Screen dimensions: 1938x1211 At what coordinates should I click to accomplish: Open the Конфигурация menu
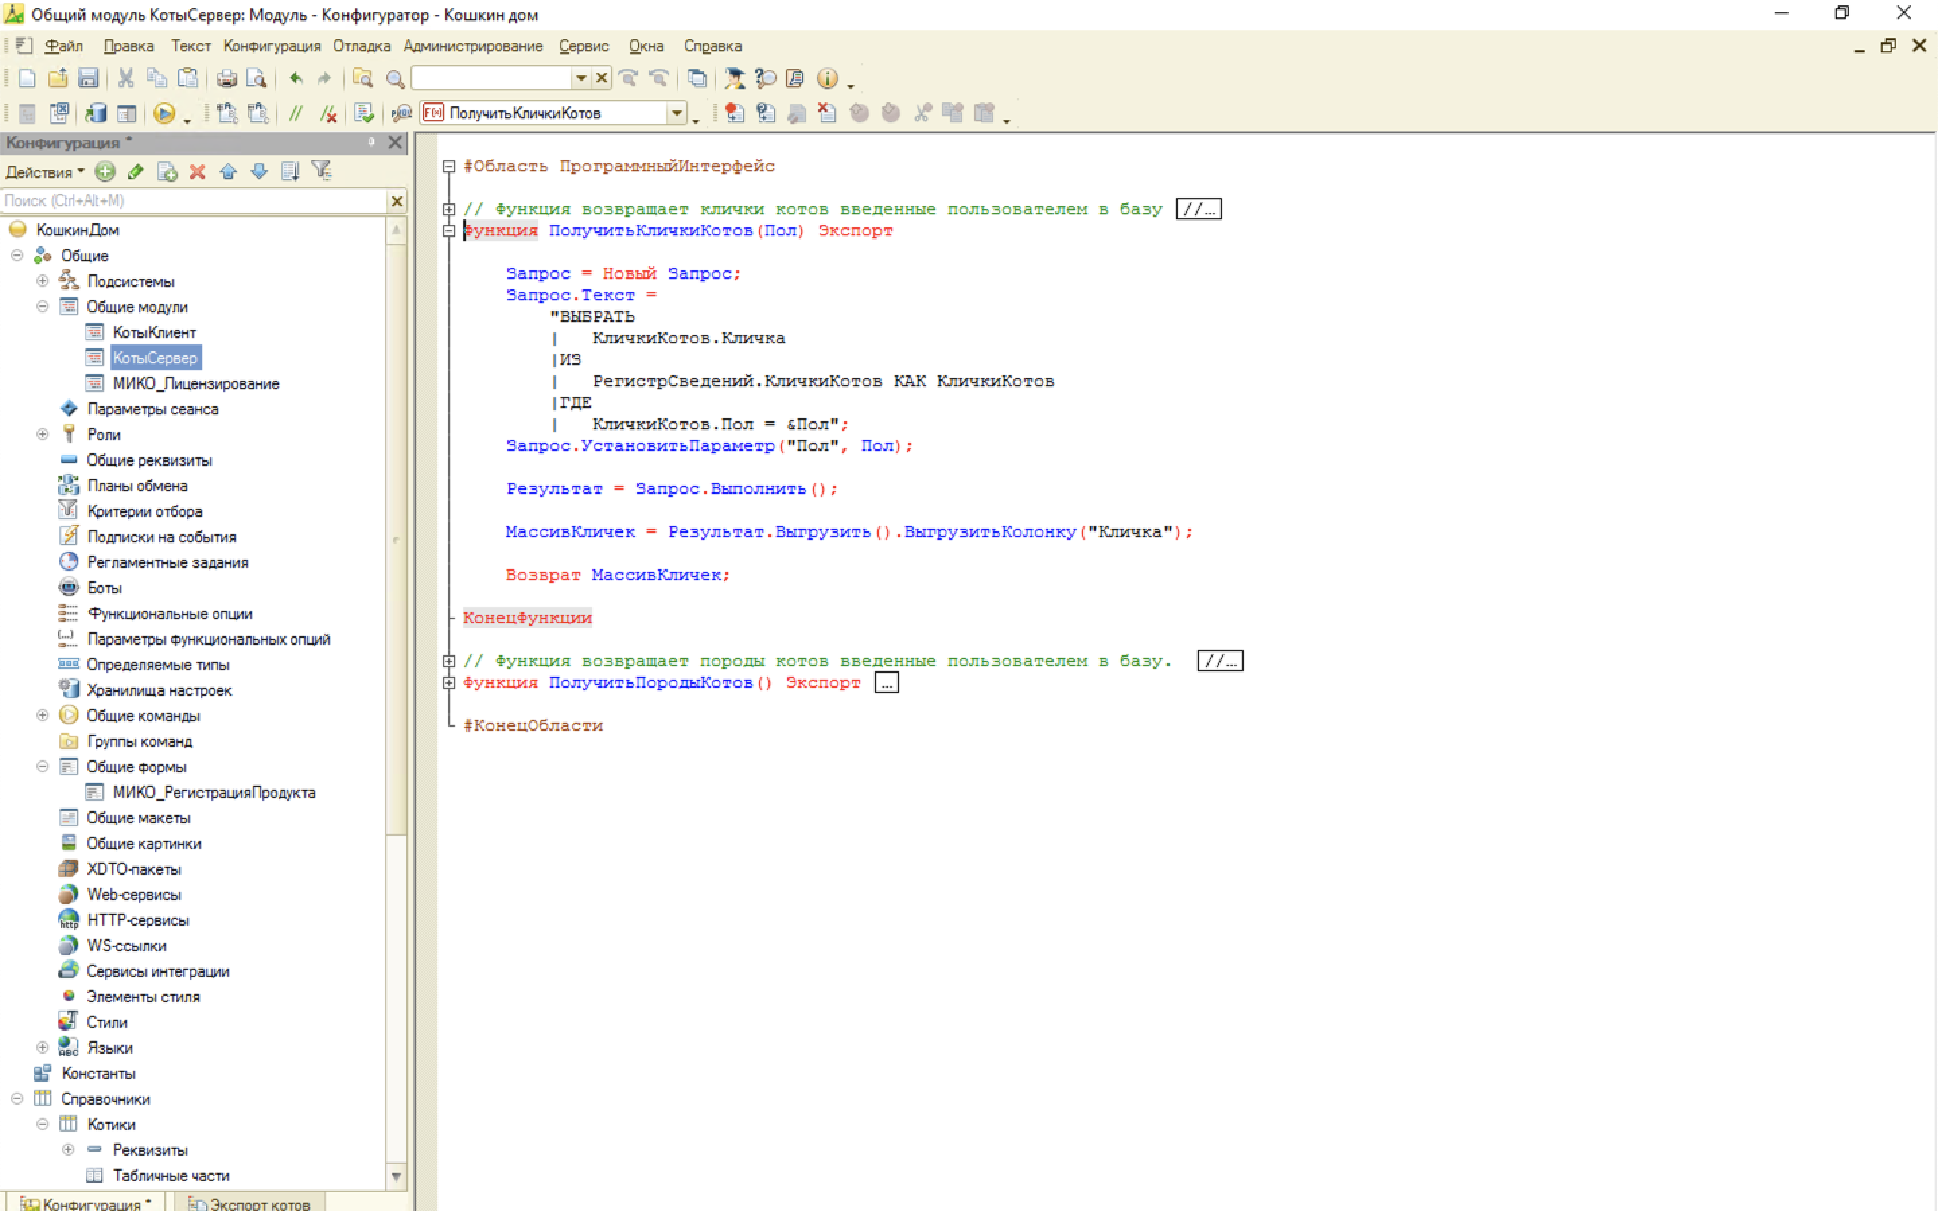(x=271, y=46)
